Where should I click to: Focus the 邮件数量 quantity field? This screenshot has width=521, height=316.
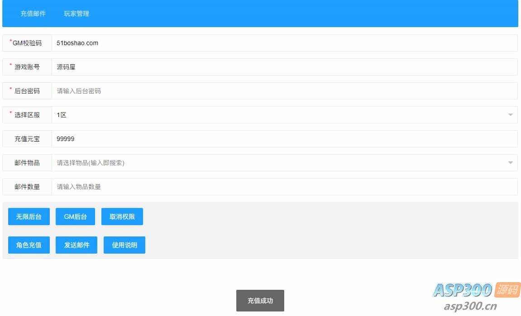pos(284,187)
